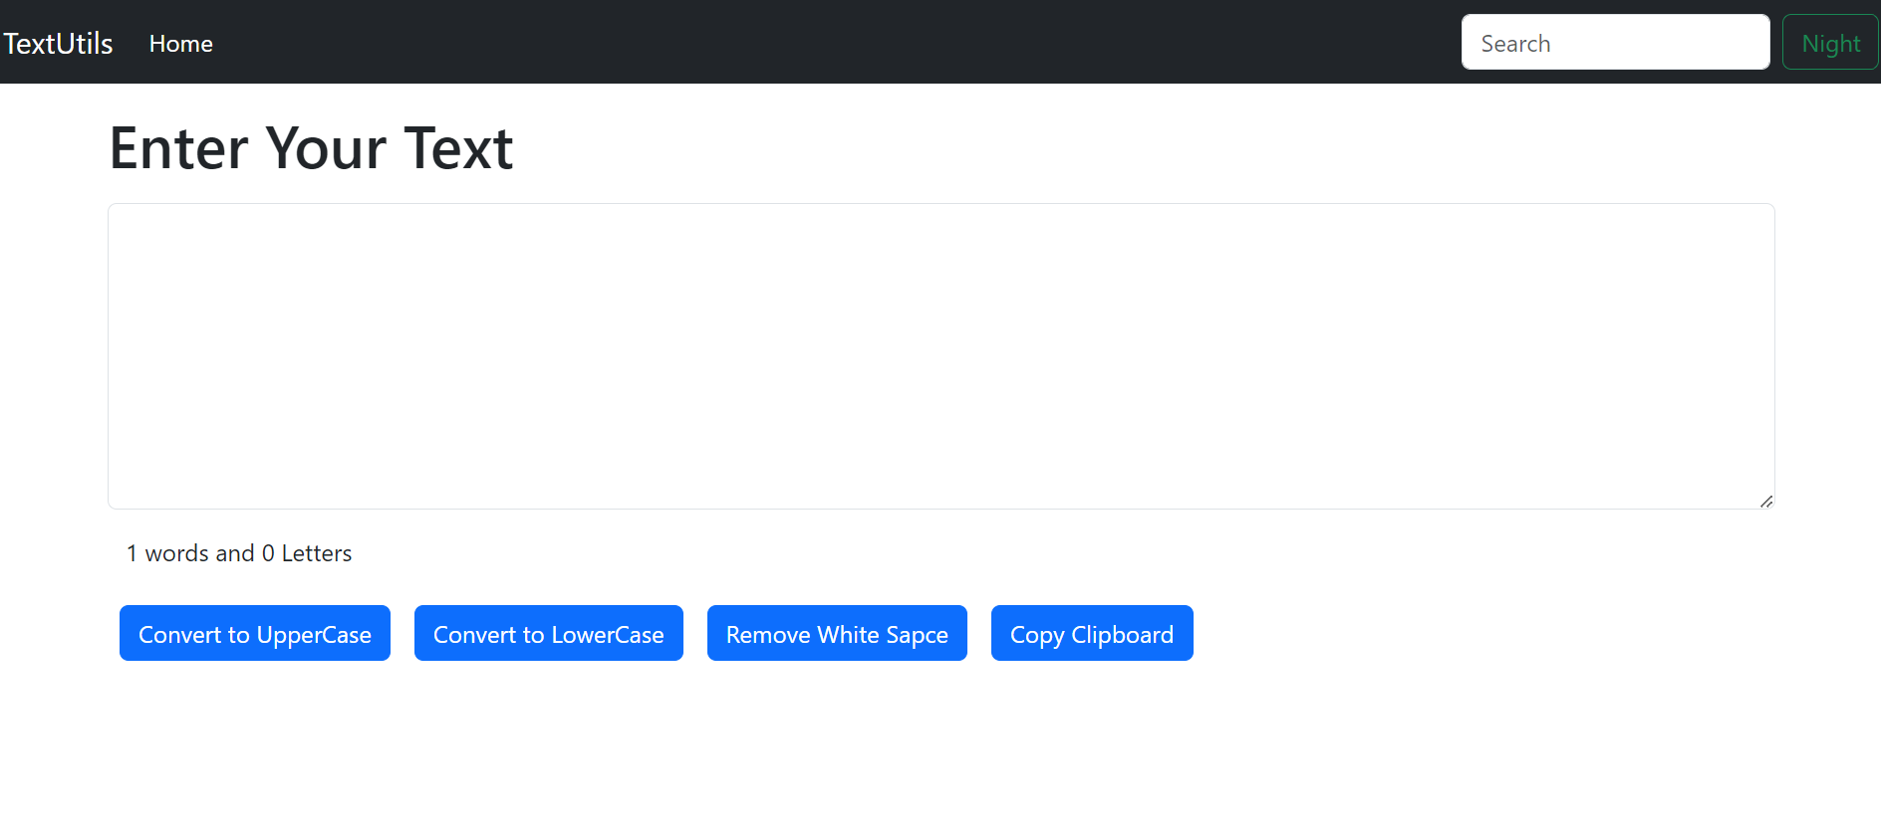Strip extra spaces via Remove White Sapce
This screenshot has height=831, width=1881.
click(x=836, y=634)
